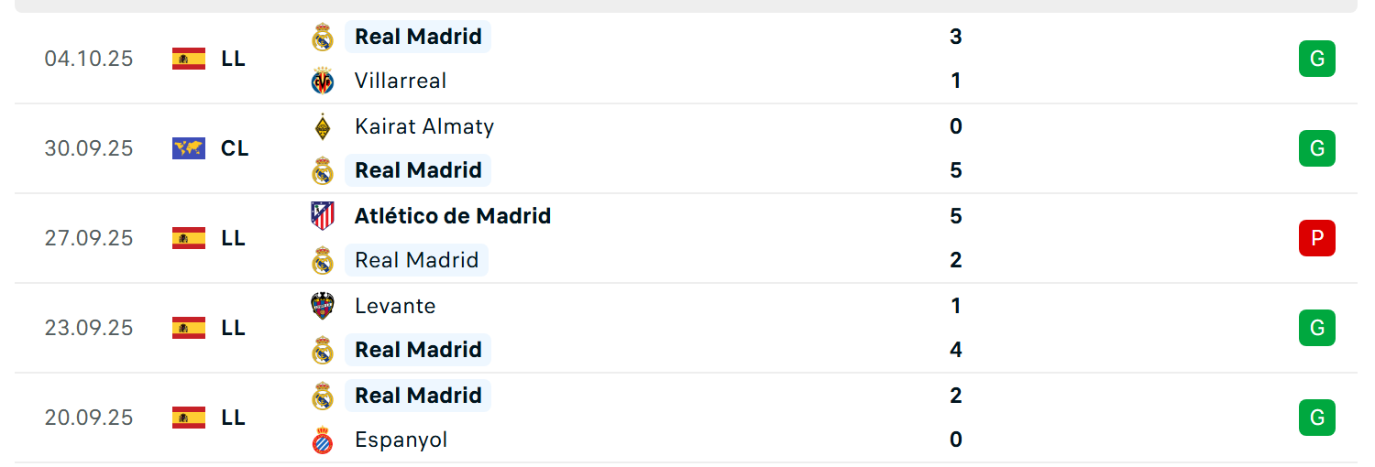
Task: Click the Spain flag beside 04.10.25
Action: pos(189,59)
